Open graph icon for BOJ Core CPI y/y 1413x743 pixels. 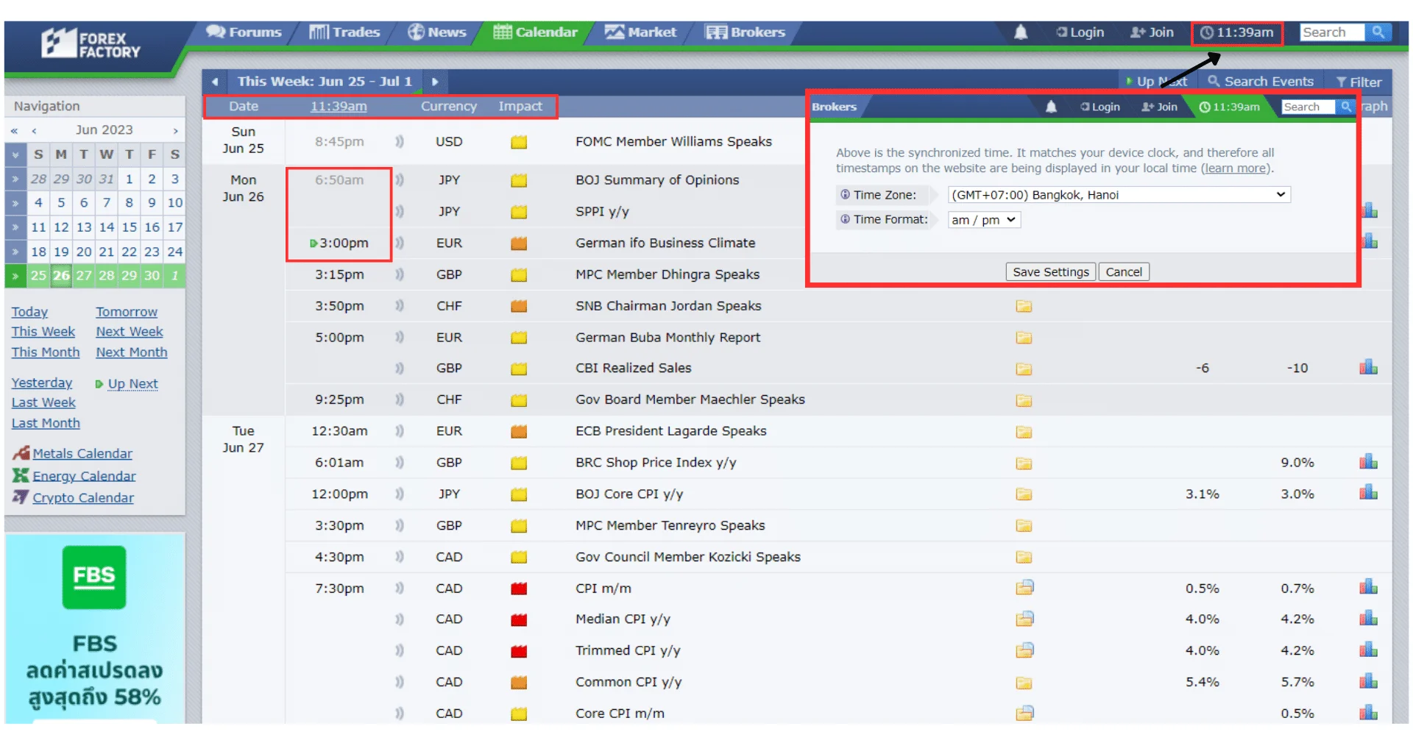[1368, 493]
